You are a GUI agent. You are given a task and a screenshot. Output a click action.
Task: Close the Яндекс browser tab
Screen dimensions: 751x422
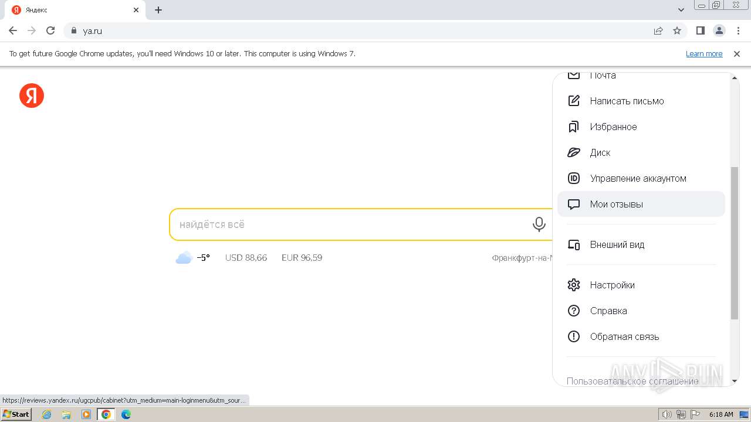point(136,10)
